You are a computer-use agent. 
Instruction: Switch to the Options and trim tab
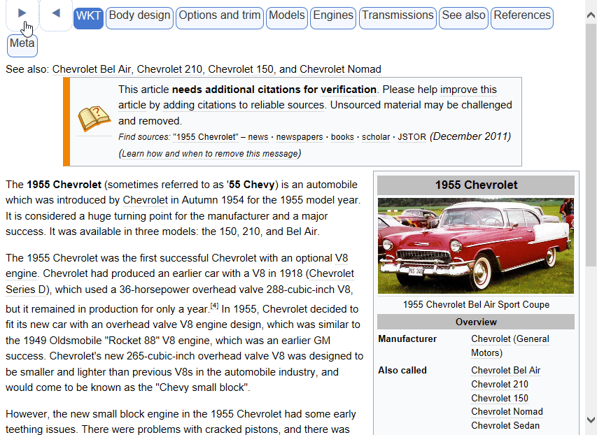[x=220, y=17]
